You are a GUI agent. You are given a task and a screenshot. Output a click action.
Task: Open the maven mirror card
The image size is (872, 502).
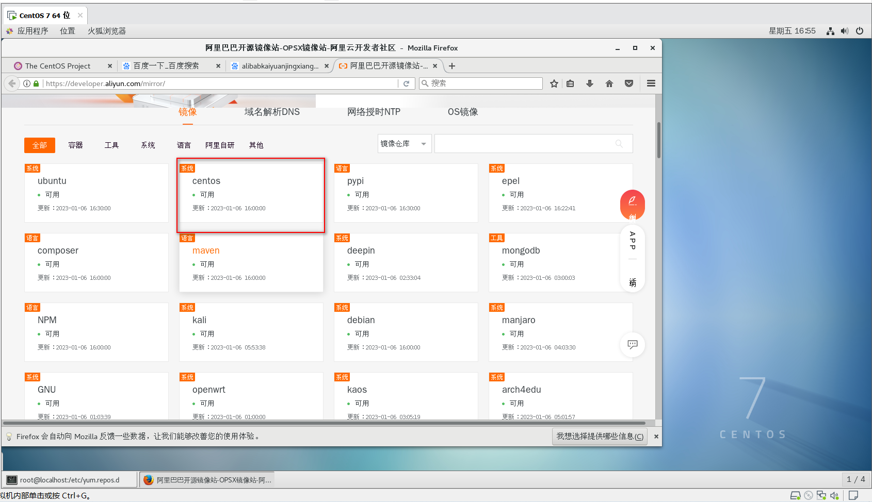point(251,263)
